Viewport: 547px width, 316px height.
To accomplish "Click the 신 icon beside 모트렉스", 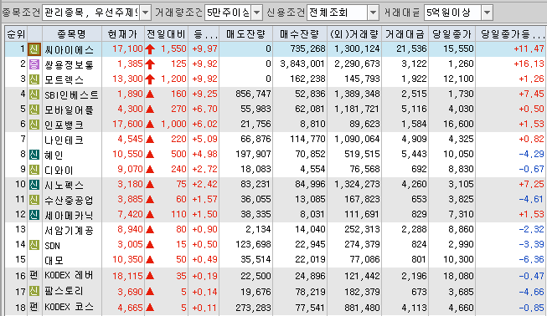I will tap(34, 79).
